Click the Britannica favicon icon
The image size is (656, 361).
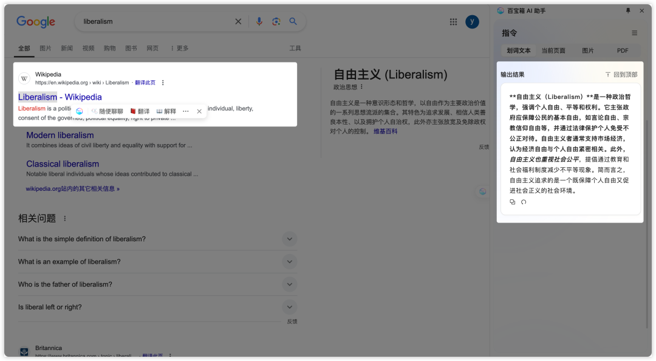click(24, 352)
